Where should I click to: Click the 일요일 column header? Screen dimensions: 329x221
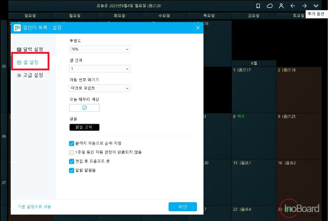point(30,15)
